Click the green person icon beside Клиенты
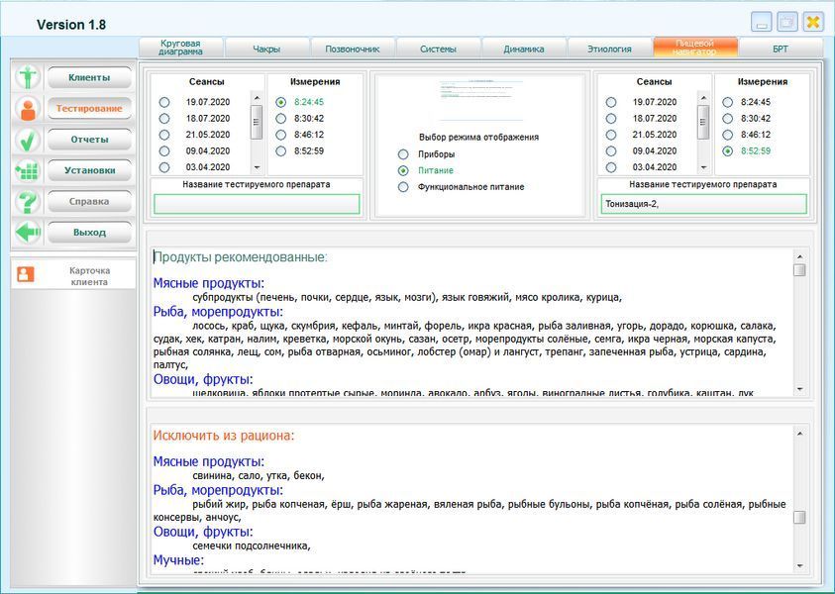 point(28,77)
